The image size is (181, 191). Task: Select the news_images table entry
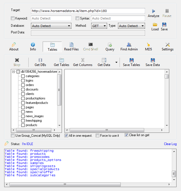click(x=35, y=116)
